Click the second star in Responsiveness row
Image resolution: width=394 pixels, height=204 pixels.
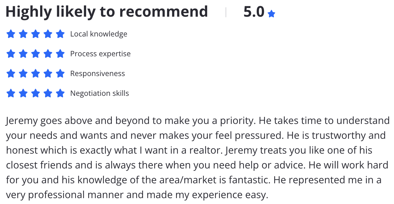click(23, 73)
